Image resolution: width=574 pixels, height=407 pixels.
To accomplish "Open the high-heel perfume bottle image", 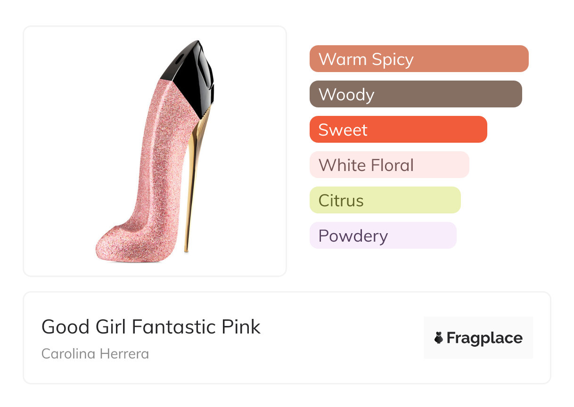I will point(155,151).
